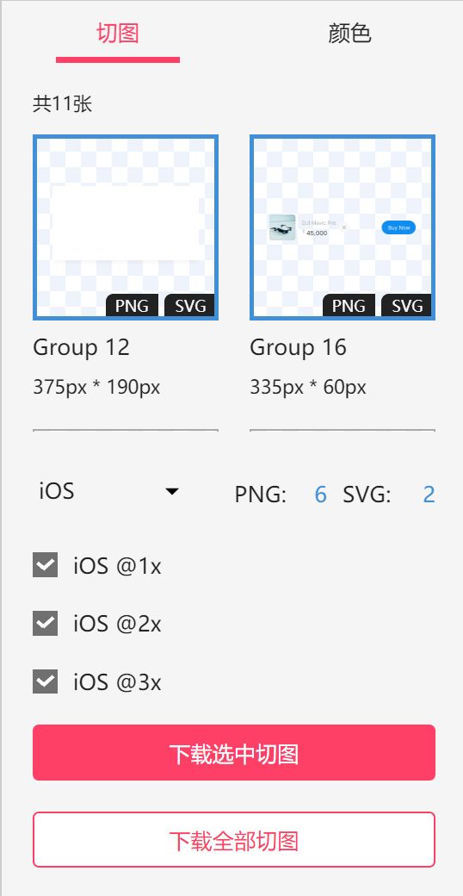Screen dimensions: 463x896
Task: Click the Group 16 name label
Action: [298, 347]
